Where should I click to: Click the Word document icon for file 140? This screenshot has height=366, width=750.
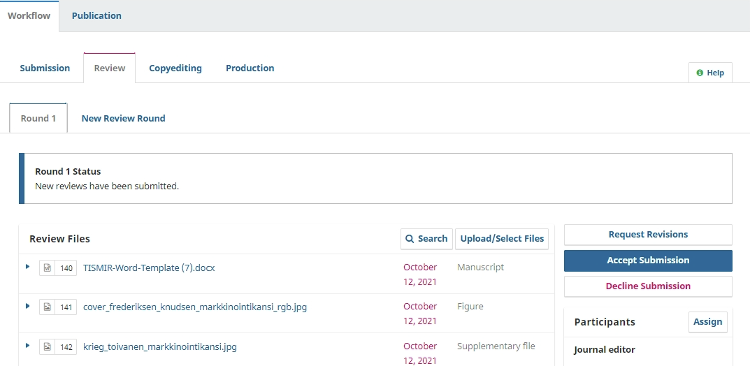[x=47, y=268]
